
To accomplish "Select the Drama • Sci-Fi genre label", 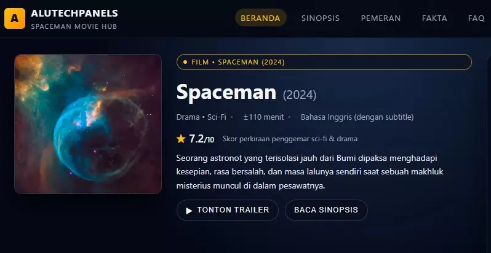I will (201, 117).
